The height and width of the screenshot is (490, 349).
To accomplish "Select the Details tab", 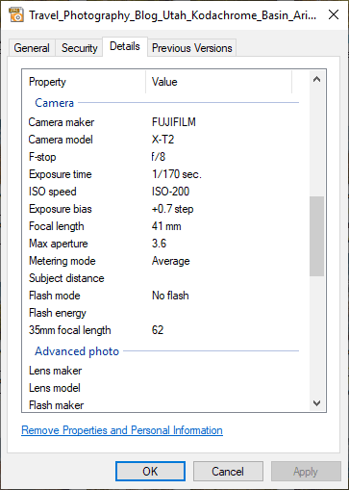I will (x=125, y=46).
